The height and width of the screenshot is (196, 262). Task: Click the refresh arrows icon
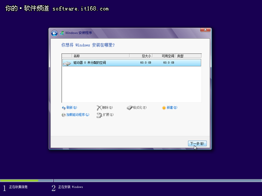(63, 108)
